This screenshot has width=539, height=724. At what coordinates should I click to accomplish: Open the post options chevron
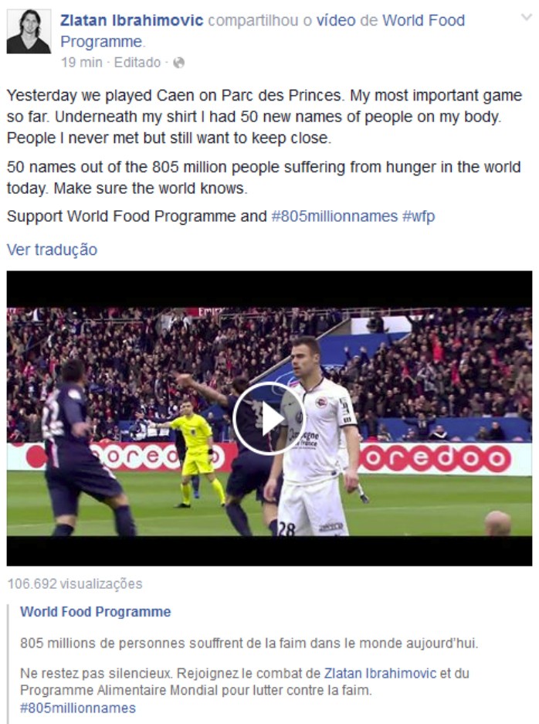527,18
